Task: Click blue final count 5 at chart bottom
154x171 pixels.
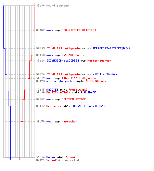Action: 10,159
